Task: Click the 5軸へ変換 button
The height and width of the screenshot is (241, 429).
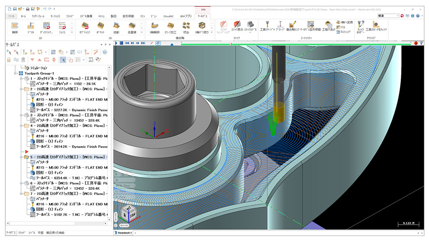Action: tap(345, 22)
